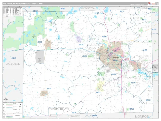Click ZIP code label 49236

[74, 113]
